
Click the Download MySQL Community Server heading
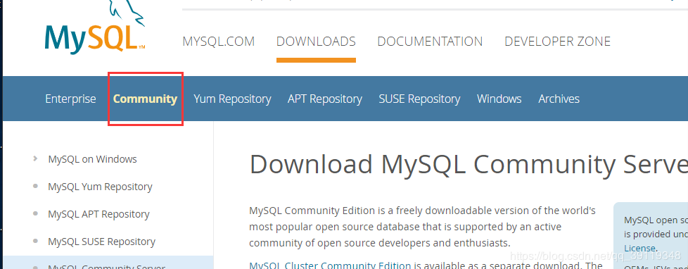click(x=469, y=164)
